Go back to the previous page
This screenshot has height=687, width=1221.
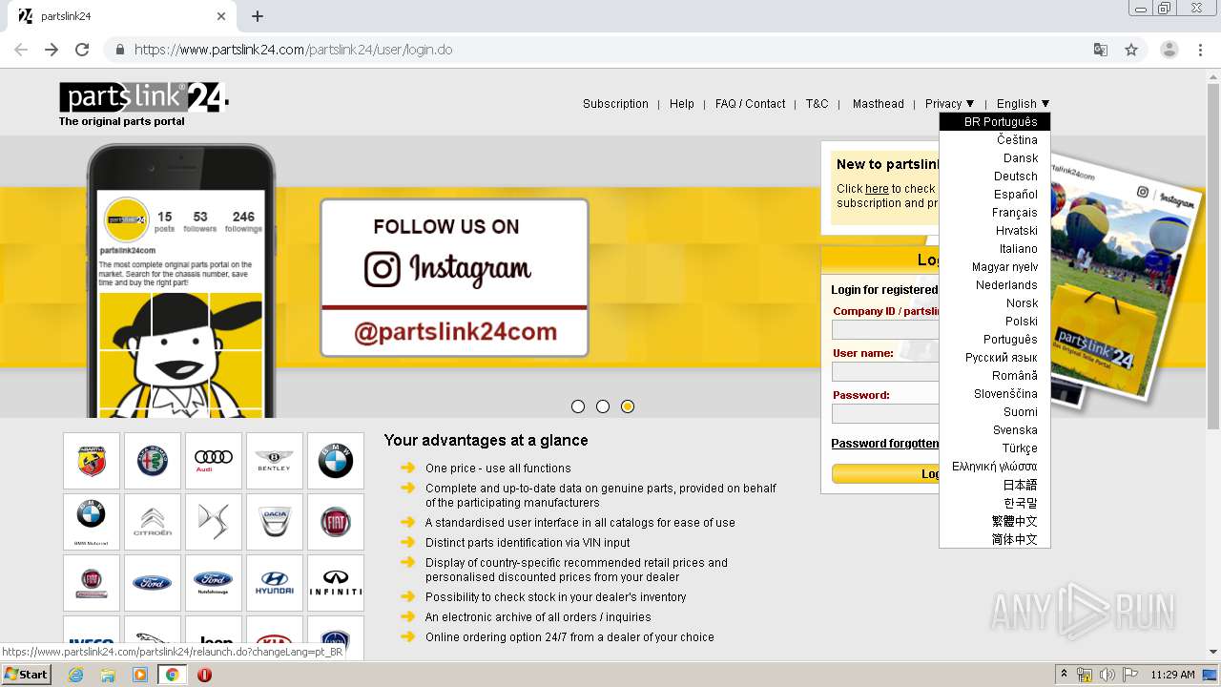[21, 50]
